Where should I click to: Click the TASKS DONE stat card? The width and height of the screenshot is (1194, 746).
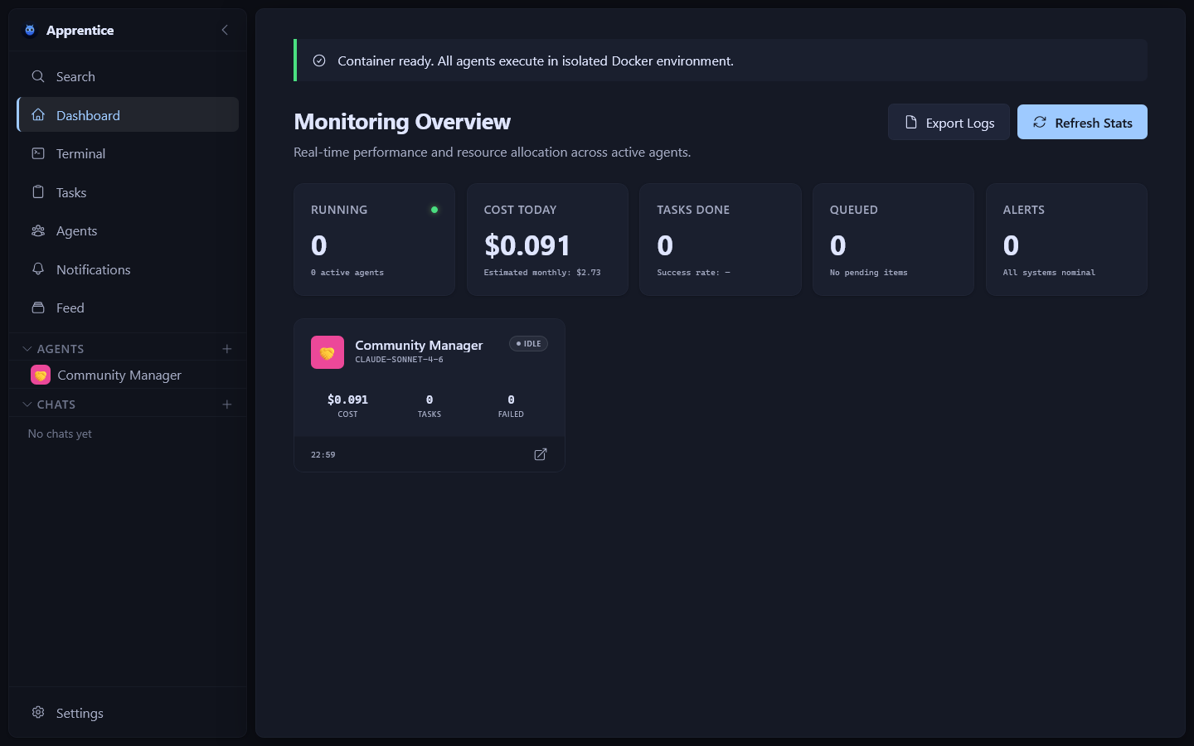(721, 240)
